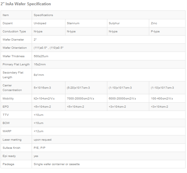Select the "Stannum" dopant cell
The image size is (187, 173).
tap(73, 23)
